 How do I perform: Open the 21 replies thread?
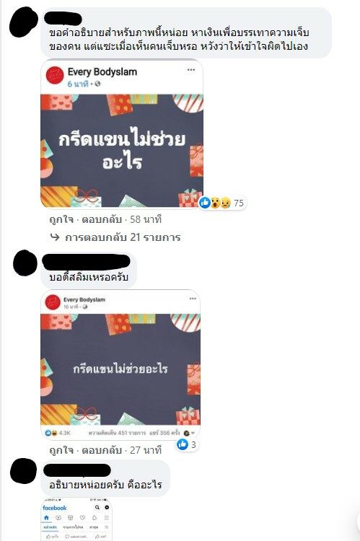(123, 237)
